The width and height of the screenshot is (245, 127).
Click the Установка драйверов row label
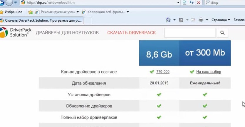pos(89,95)
